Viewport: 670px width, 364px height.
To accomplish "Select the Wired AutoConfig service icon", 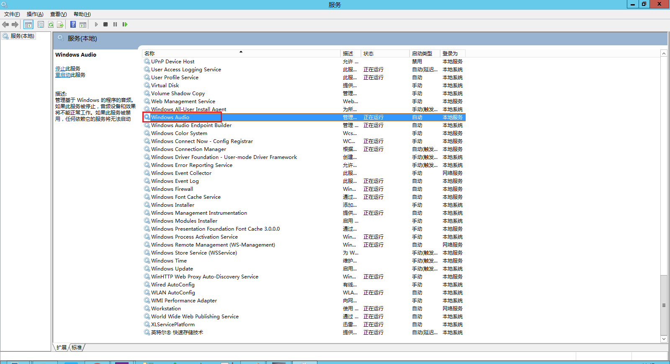I will click(x=147, y=284).
